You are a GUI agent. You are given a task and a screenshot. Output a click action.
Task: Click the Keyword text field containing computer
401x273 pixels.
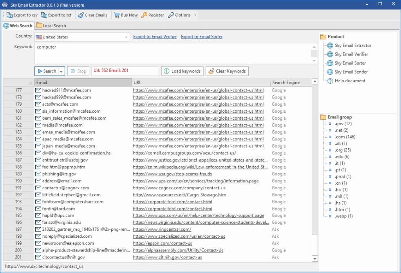coord(173,54)
